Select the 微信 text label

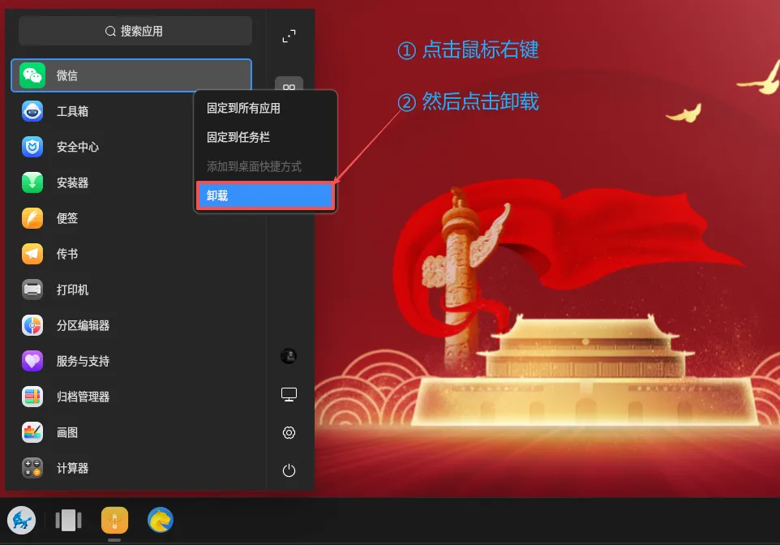(x=67, y=75)
